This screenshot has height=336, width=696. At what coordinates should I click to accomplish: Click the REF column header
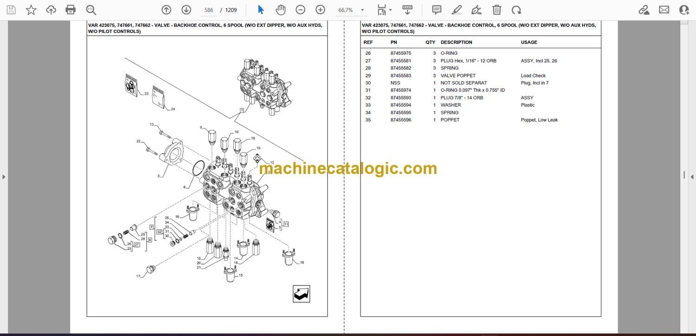pyautogui.click(x=368, y=42)
